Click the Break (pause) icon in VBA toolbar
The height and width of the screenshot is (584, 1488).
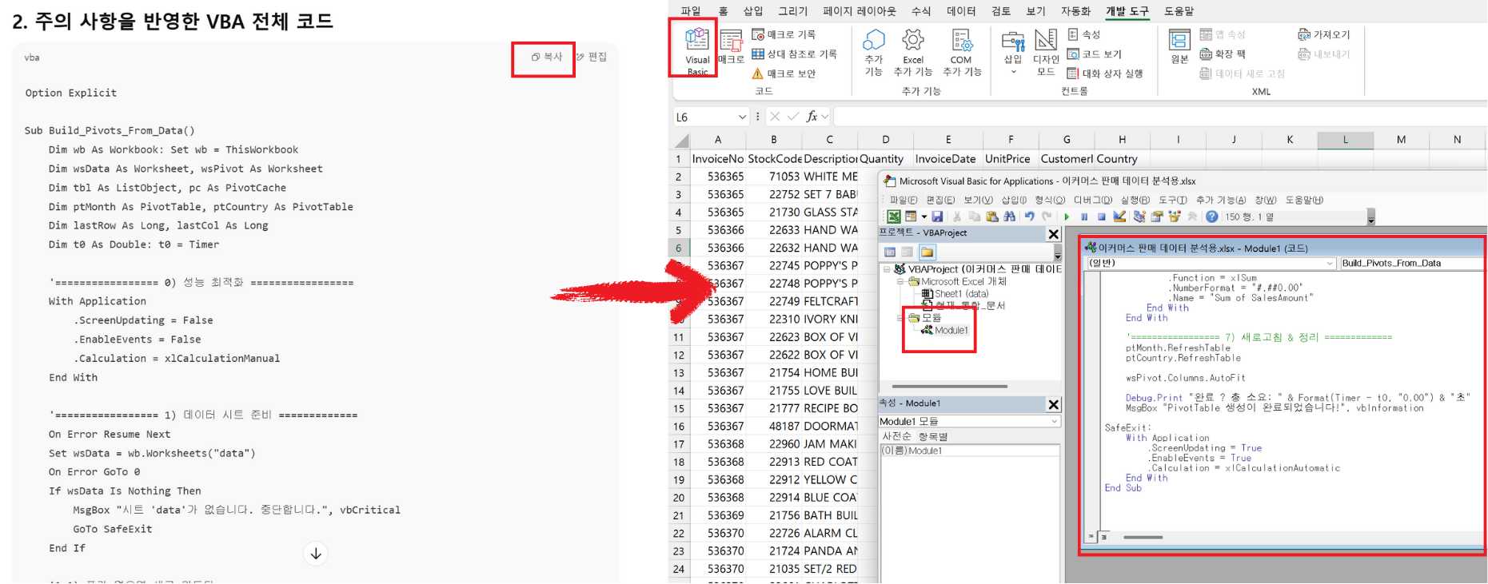pos(1084,217)
